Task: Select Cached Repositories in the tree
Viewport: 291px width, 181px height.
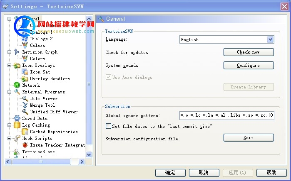Action: point(54,132)
